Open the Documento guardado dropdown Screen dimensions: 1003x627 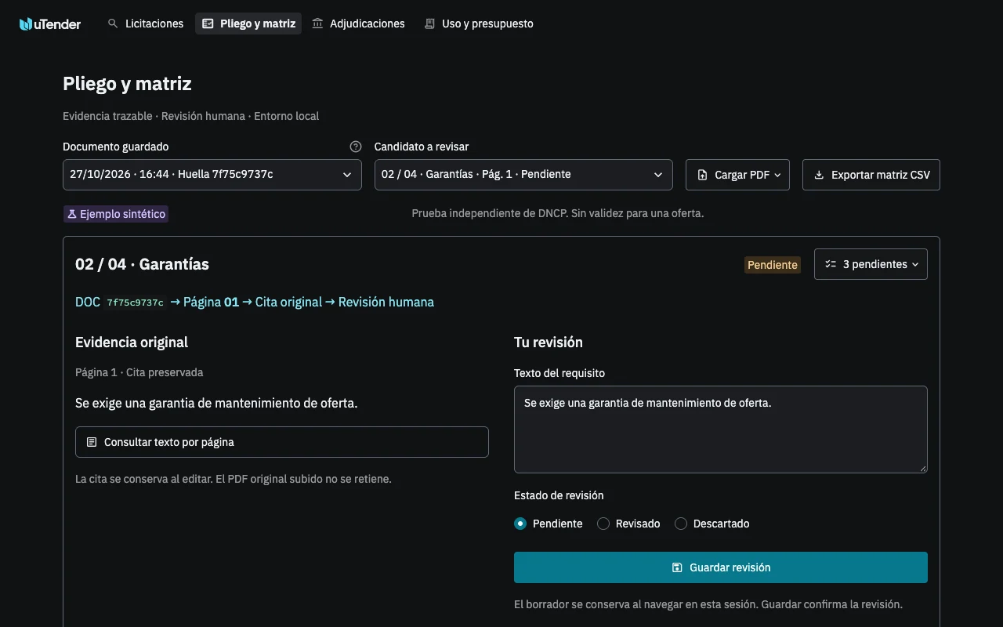212,175
